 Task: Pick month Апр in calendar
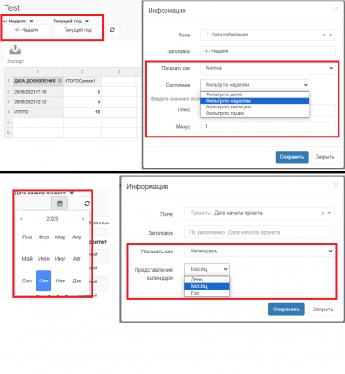(x=77, y=237)
